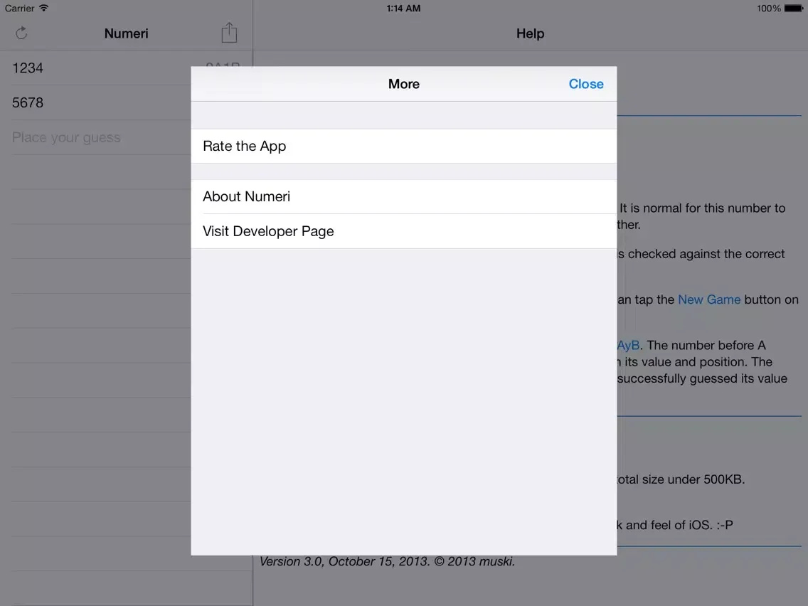Tap the Carrier label in the status bar
This screenshot has height=606, width=808.
click(18, 8)
